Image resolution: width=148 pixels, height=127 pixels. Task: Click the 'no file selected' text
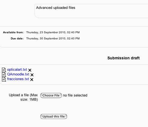point(75,95)
